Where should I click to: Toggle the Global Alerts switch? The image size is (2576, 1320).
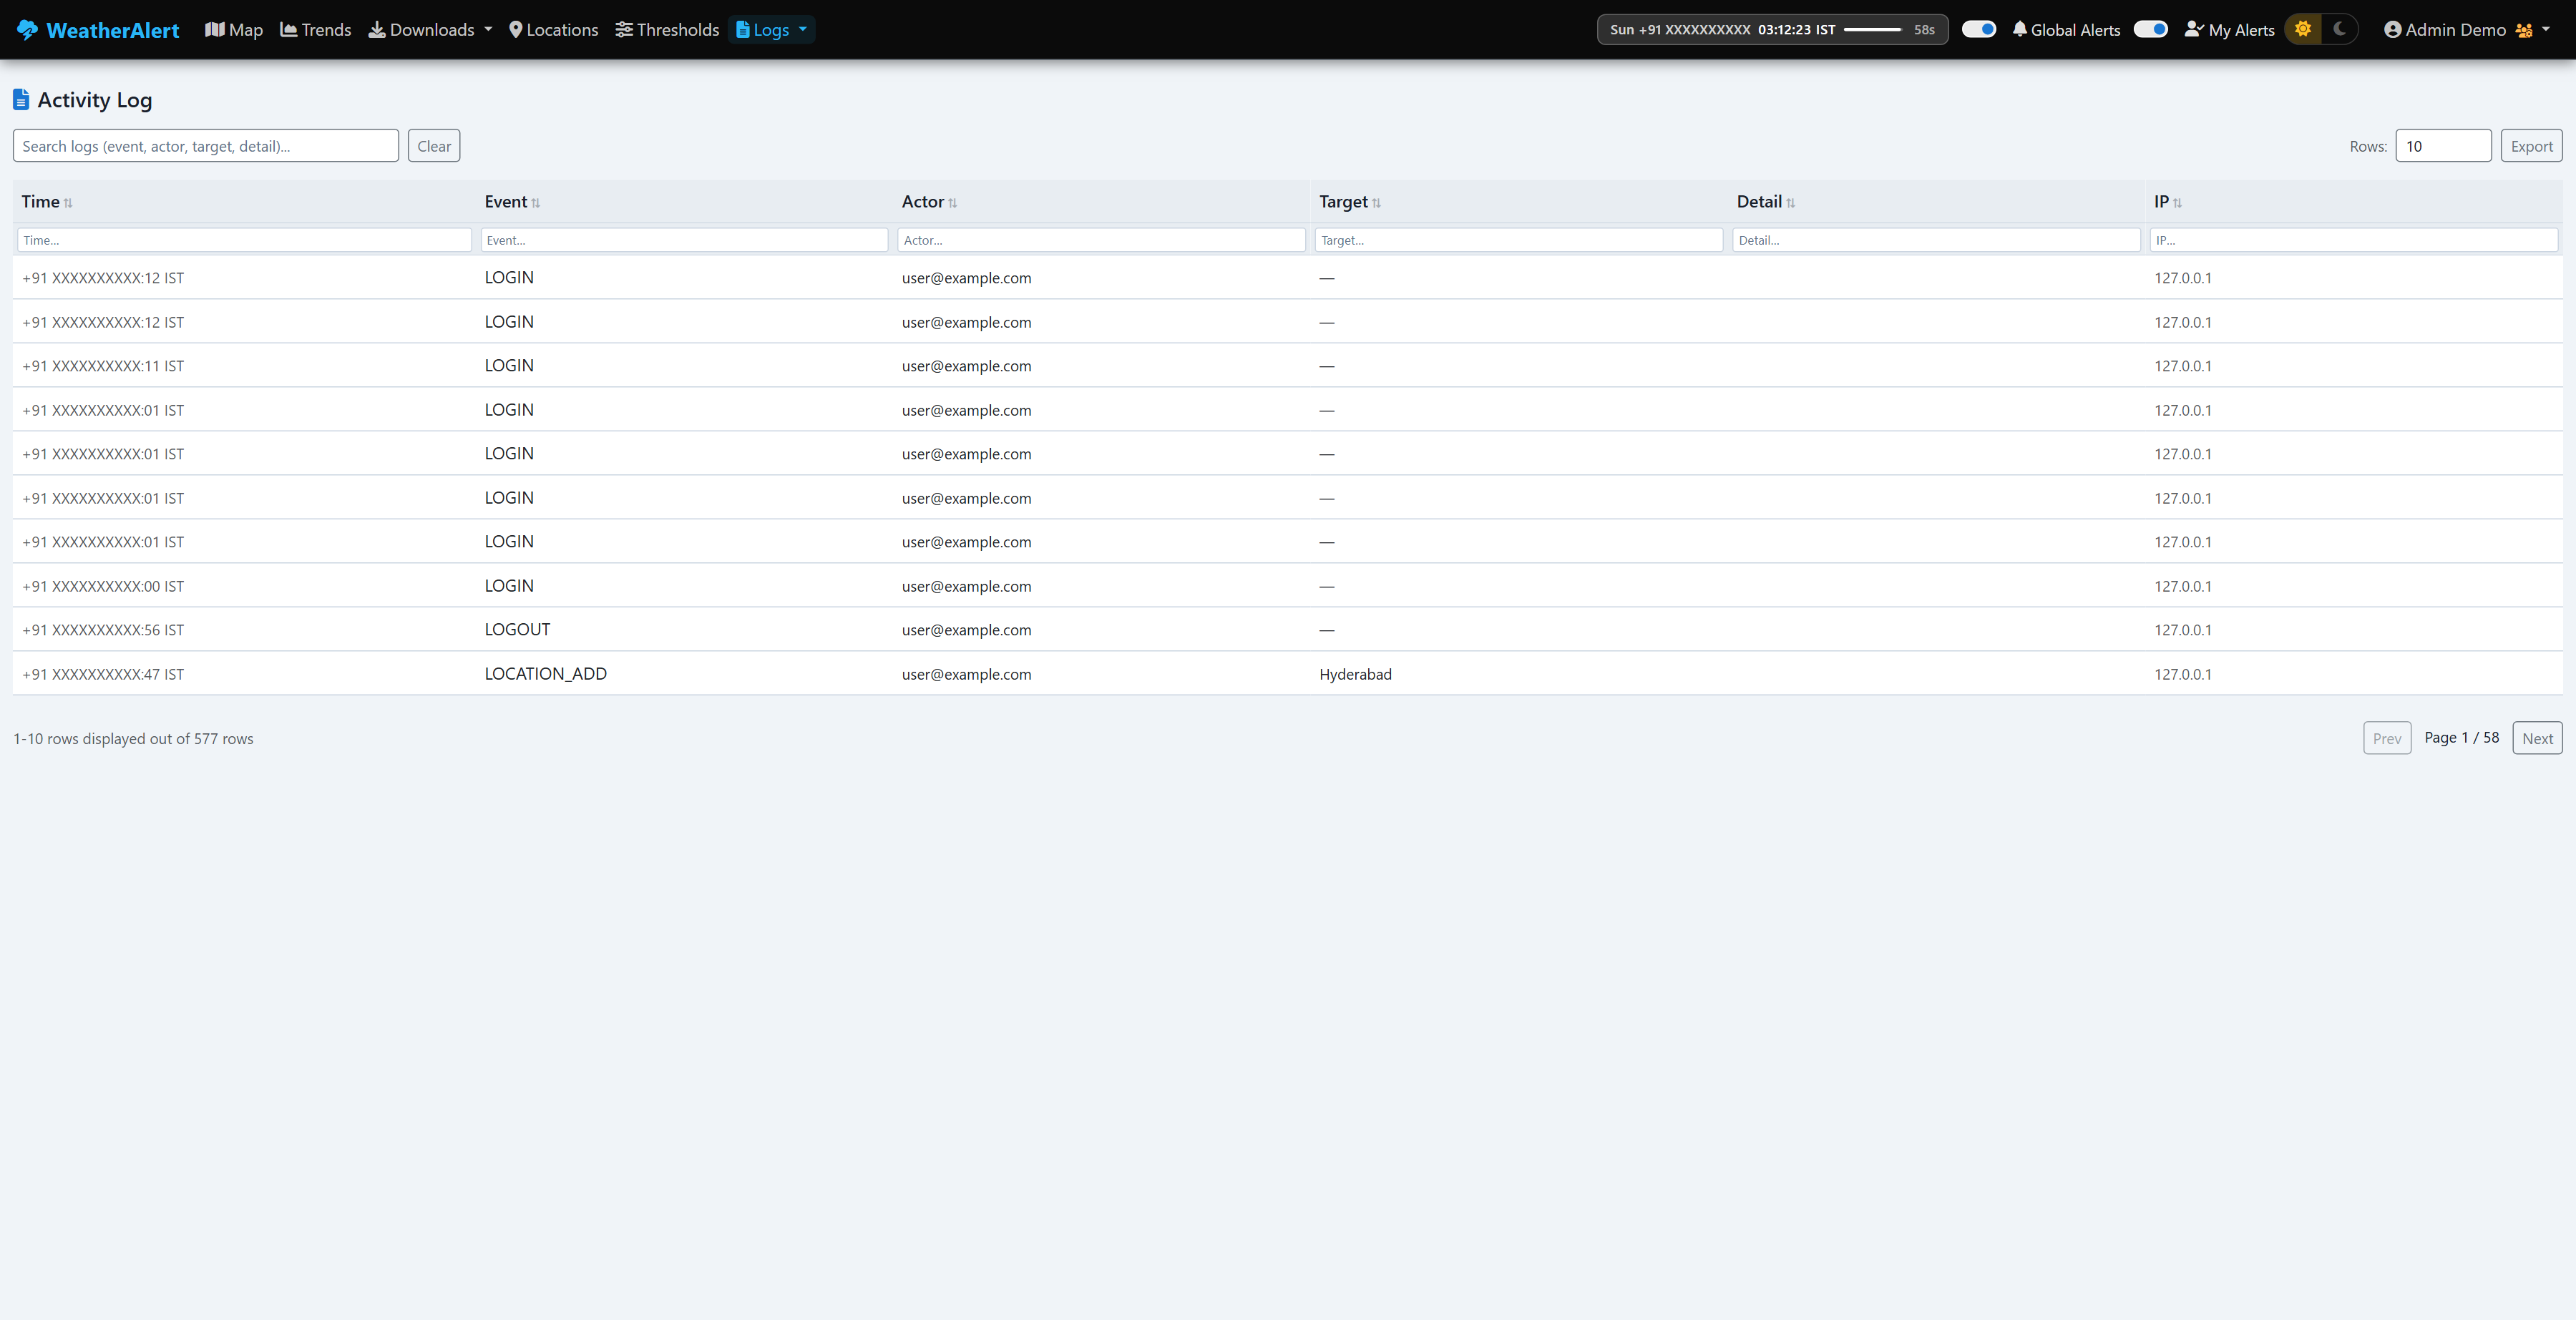pyautogui.click(x=1979, y=29)
